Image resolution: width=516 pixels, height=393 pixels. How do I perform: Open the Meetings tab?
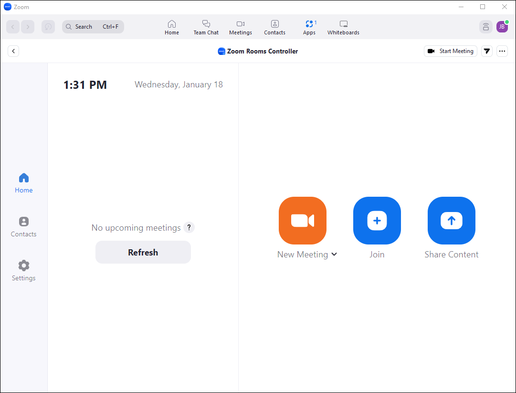pyautogui.click(x=241, y=27)
